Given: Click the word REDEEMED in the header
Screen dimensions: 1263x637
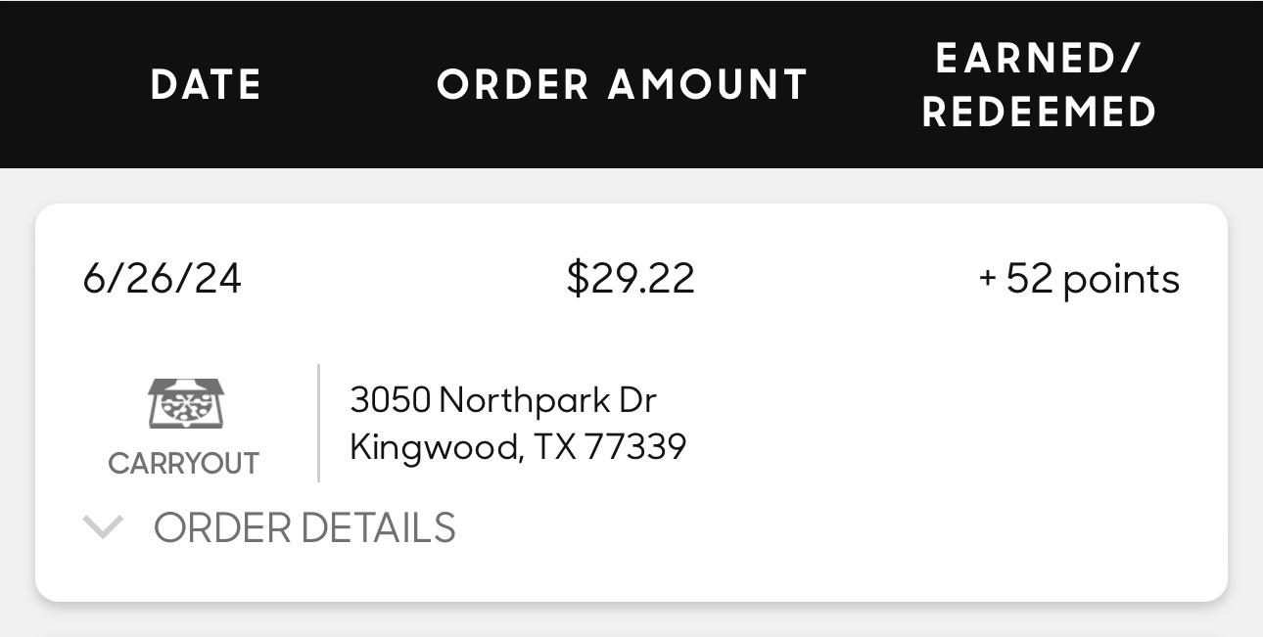Looking at the screenshot, I should click(1039, 113).
